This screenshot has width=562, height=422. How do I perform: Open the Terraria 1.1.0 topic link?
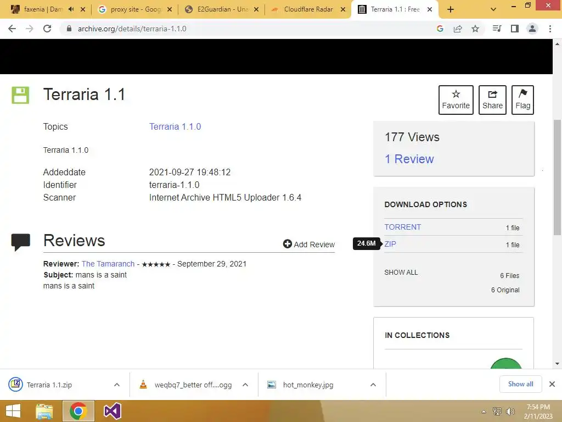(175, 127)
